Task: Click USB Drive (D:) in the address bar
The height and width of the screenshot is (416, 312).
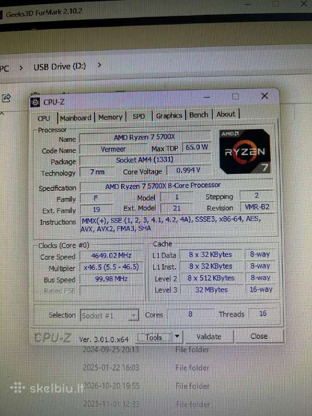Action: pos(60,67)
